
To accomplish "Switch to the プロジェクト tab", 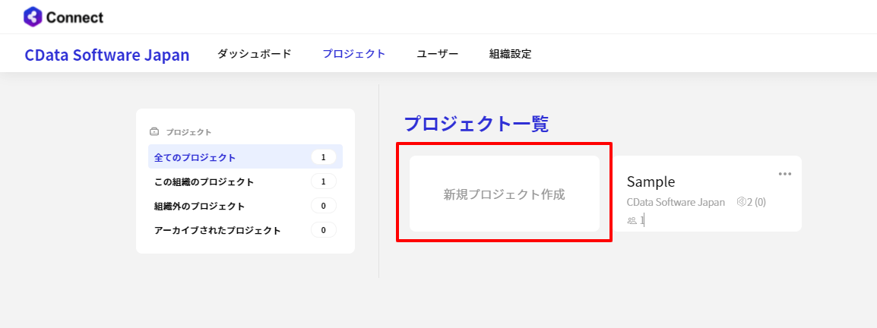I will (x=353, y=54).
